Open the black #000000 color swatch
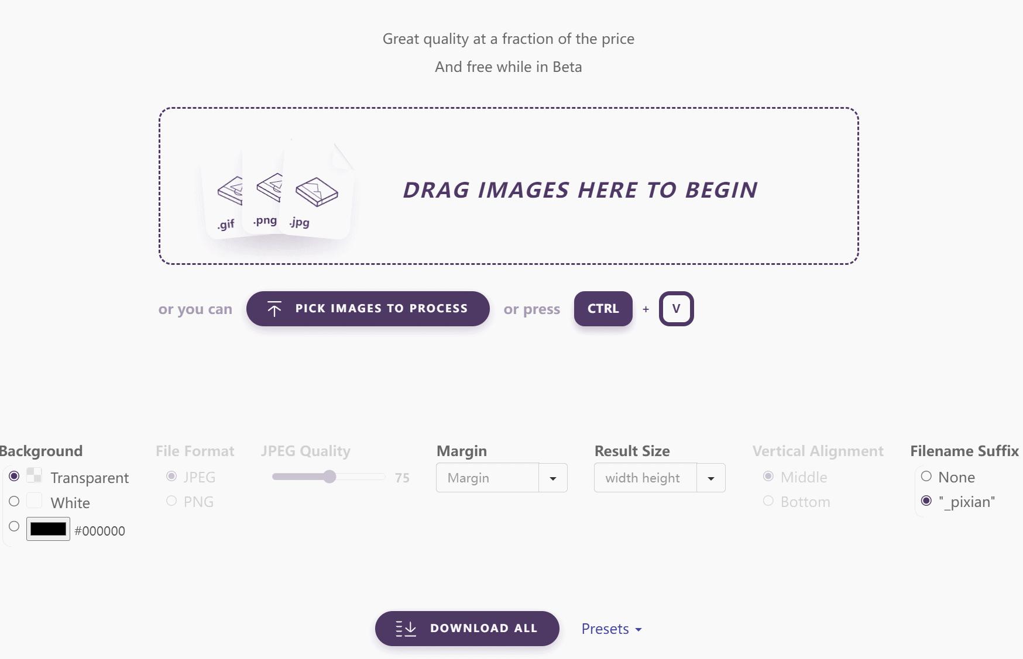1023x659 pixels. (x=48, y=529)
